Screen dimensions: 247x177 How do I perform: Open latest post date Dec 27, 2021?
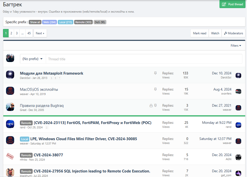(x=222, y=105)
